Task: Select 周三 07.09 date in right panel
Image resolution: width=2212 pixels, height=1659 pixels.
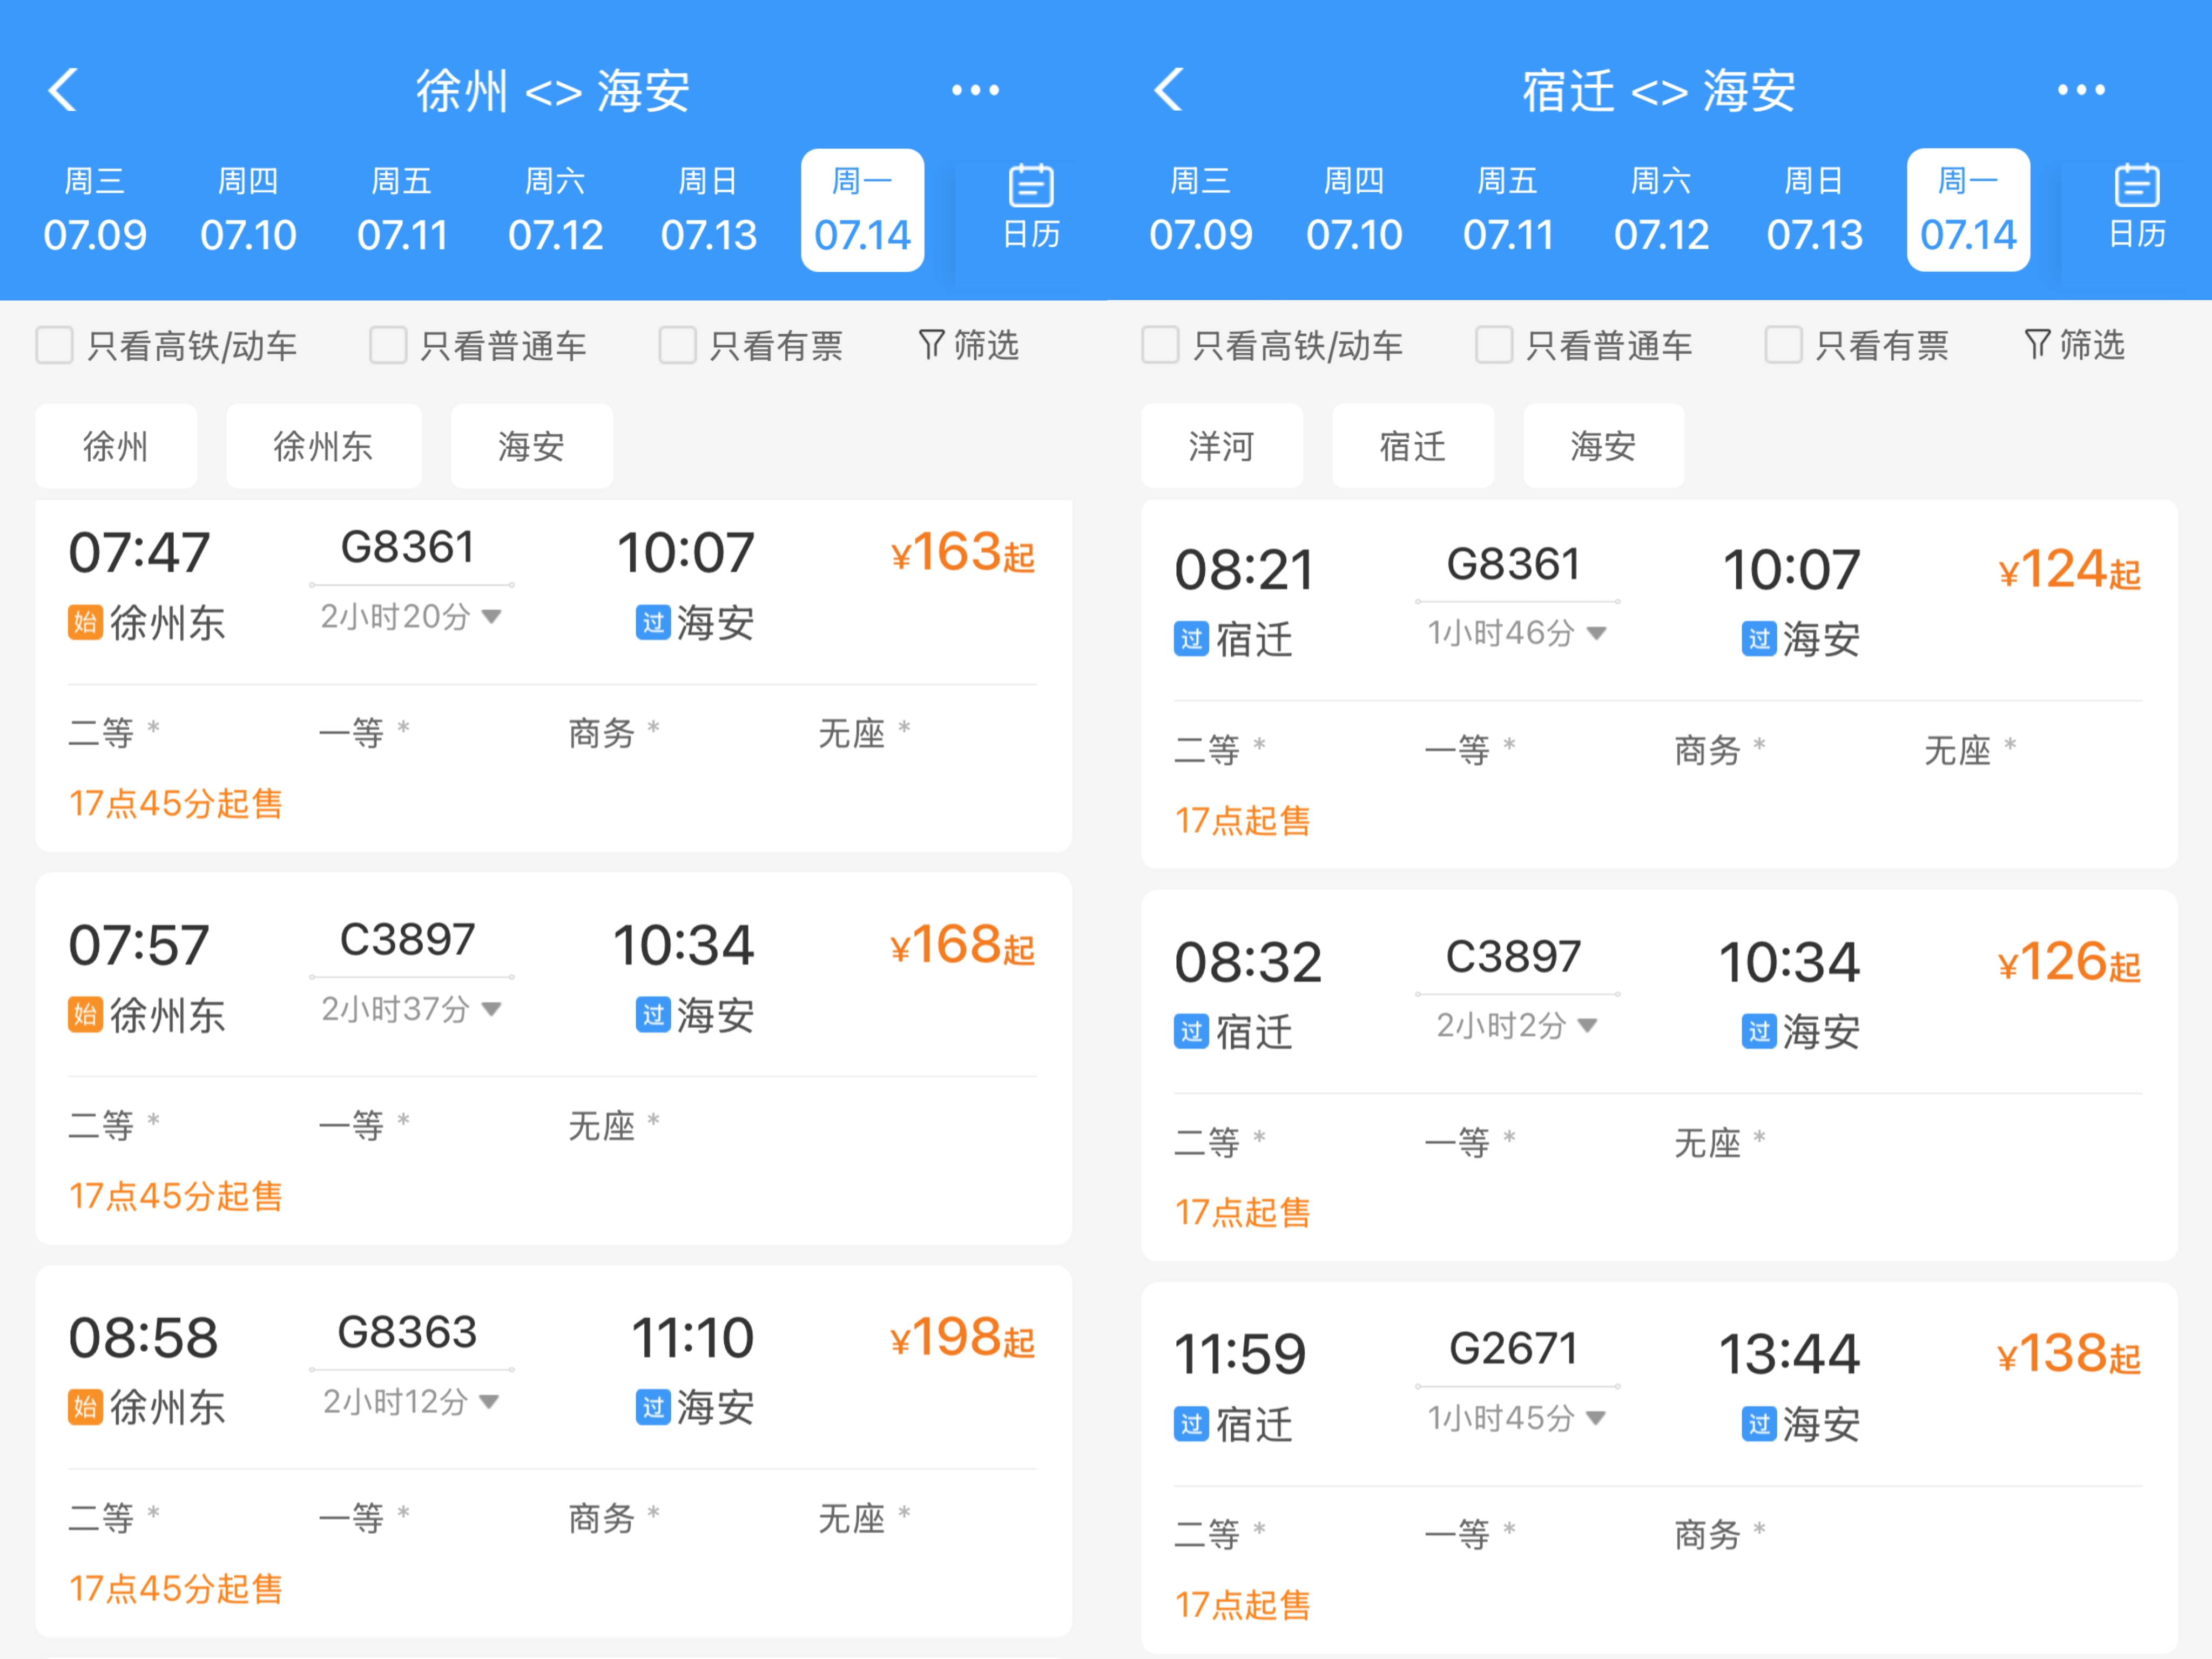Action: tap(1200, 210)
